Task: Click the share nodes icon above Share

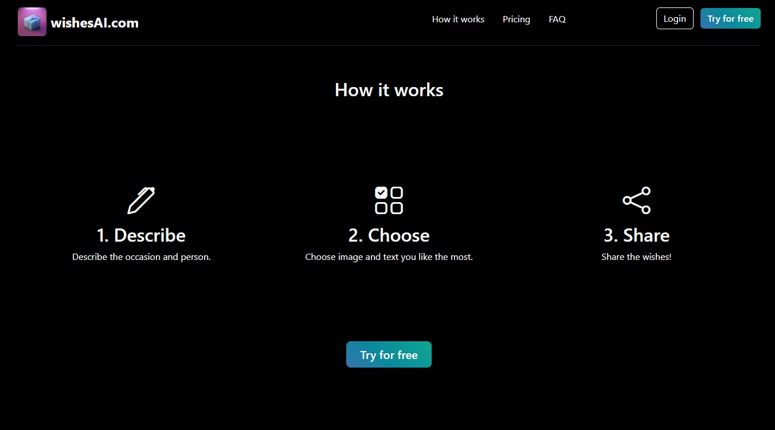Action: 636,200
